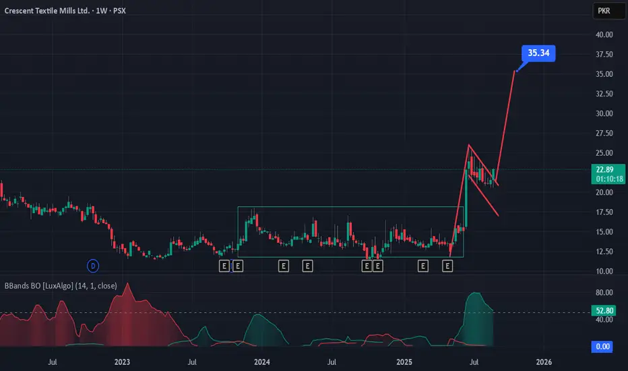Click the 2024 time axis label
This screenshot has width=628, height=371.
click(x=262, y=362)
